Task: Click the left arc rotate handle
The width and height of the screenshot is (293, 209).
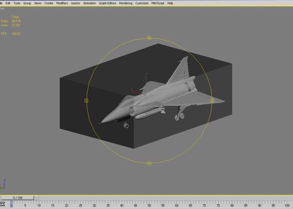Action: point(86,101)
